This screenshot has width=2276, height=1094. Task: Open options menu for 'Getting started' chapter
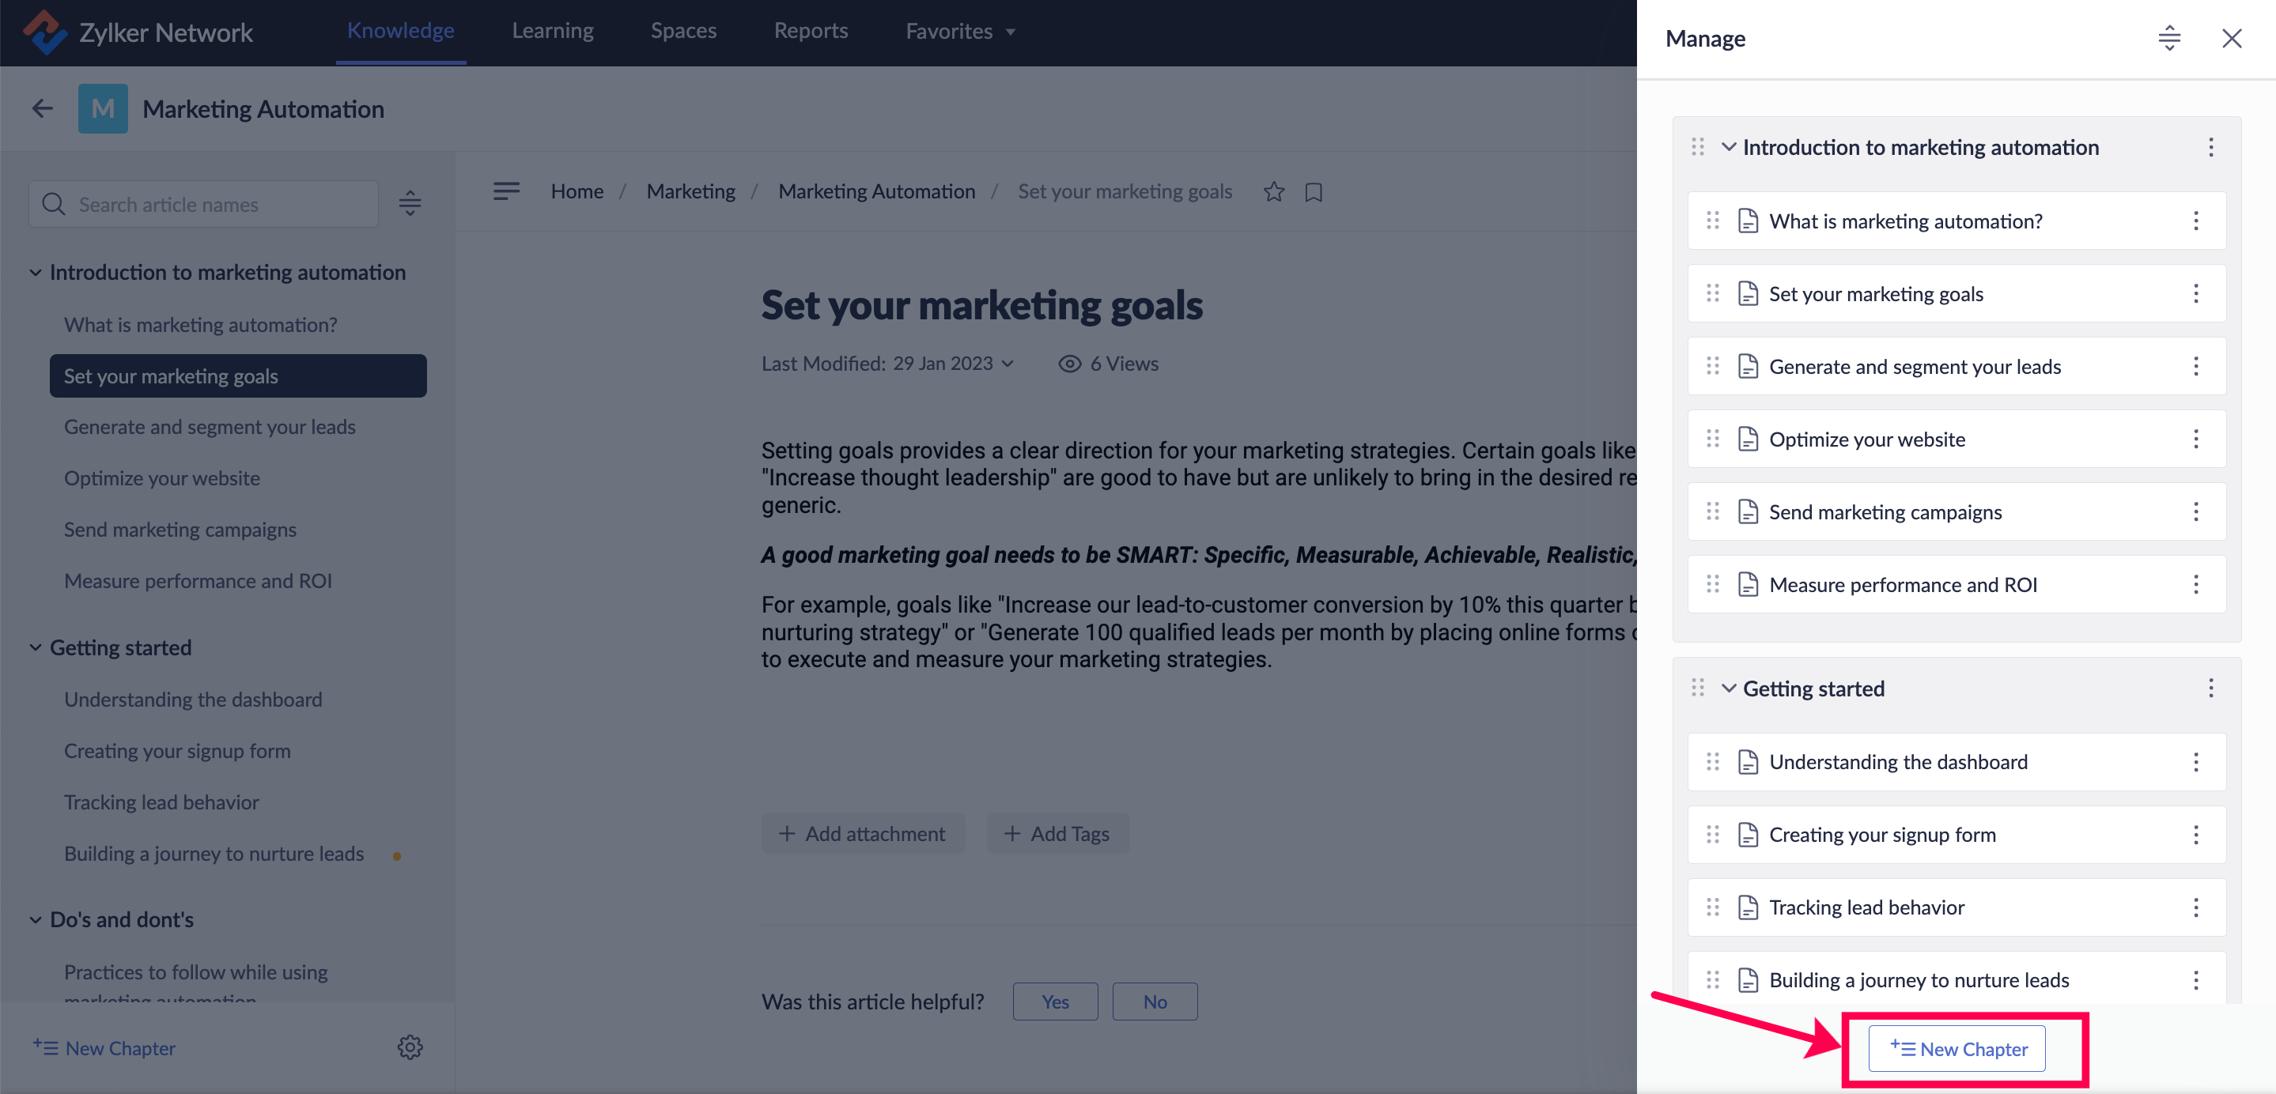click(x=2210, y=688)
